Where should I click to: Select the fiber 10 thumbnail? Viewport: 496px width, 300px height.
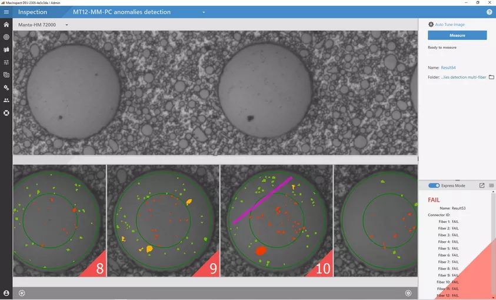[x=277, y=220]
